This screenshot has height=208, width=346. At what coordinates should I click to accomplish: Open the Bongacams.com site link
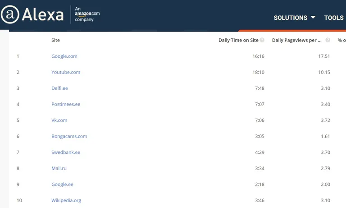tap(69, 136)
